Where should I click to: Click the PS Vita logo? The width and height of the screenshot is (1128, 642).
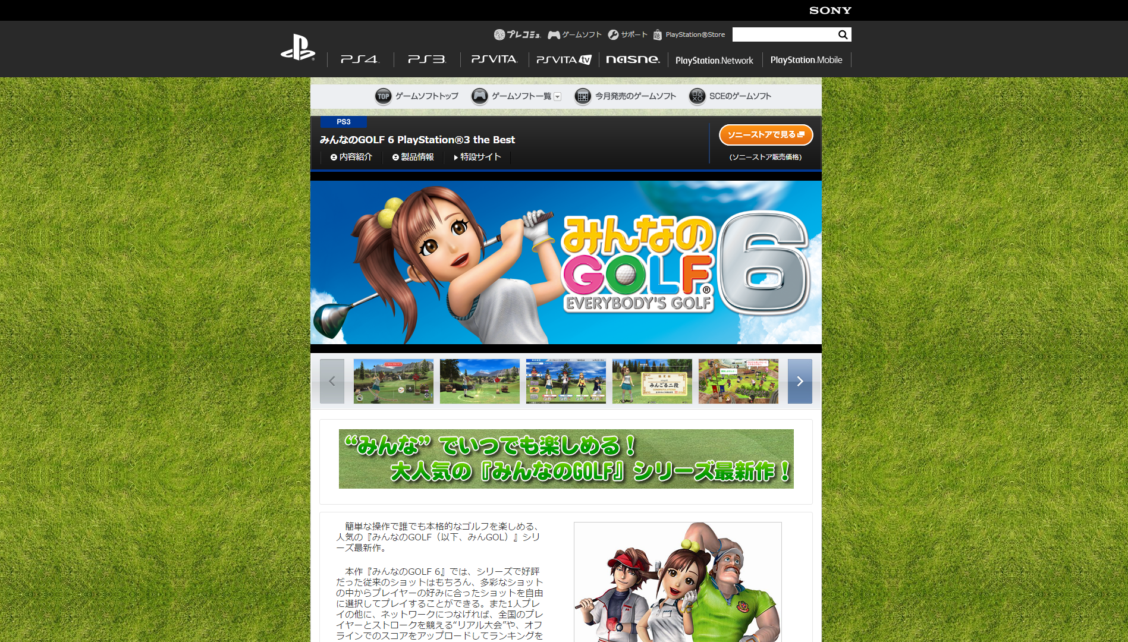pos(494,59)
